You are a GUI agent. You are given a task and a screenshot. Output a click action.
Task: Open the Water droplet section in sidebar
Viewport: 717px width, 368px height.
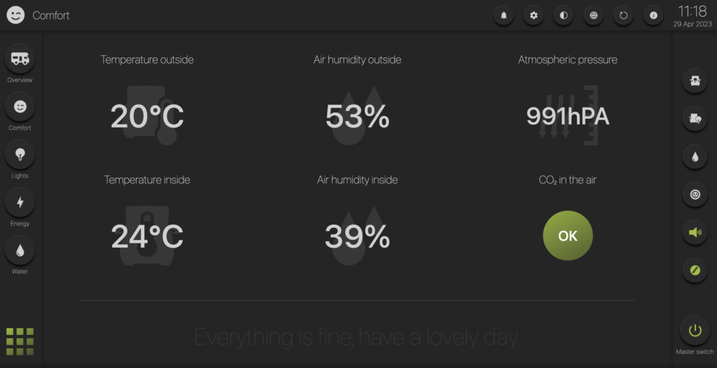20,250
